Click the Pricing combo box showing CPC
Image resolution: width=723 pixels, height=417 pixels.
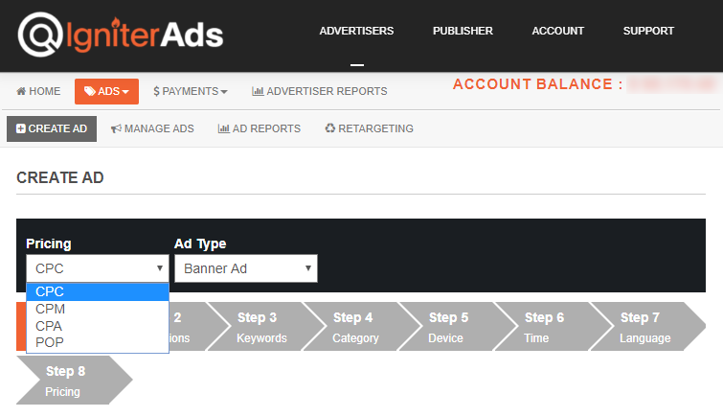click(98, 268)
